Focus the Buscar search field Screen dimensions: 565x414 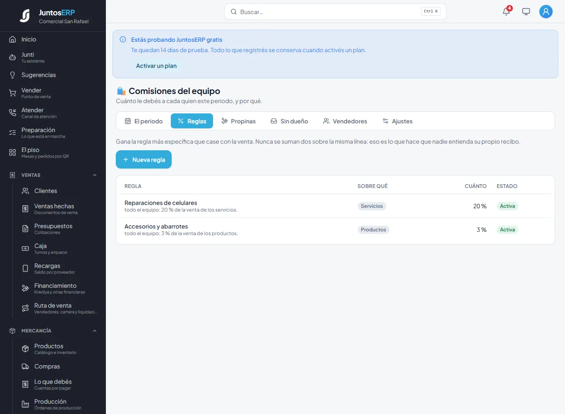(x=335, y=12)
